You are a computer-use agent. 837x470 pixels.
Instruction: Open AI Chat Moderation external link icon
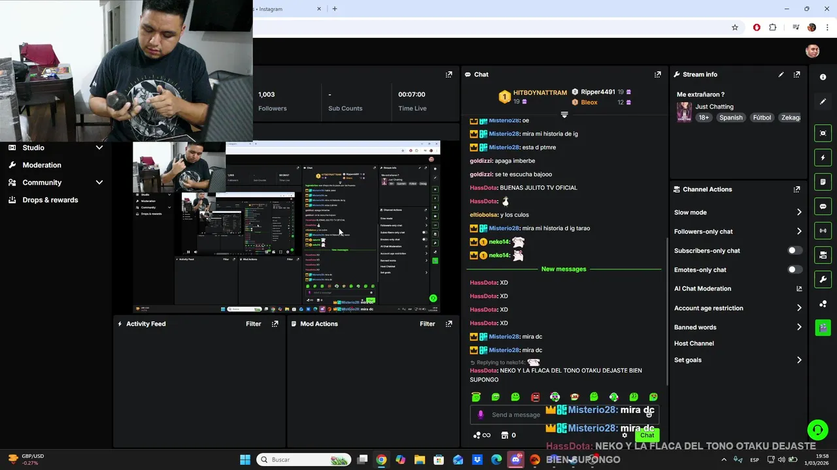799,289
